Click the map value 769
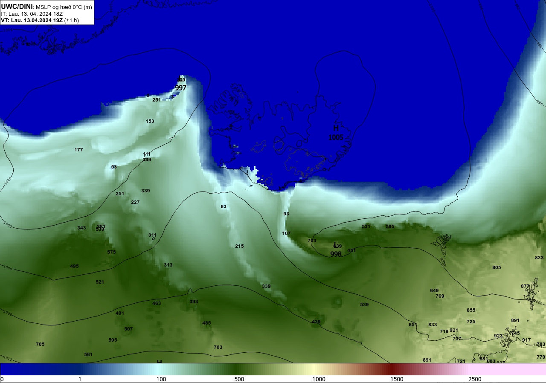 tap(440, 296)
